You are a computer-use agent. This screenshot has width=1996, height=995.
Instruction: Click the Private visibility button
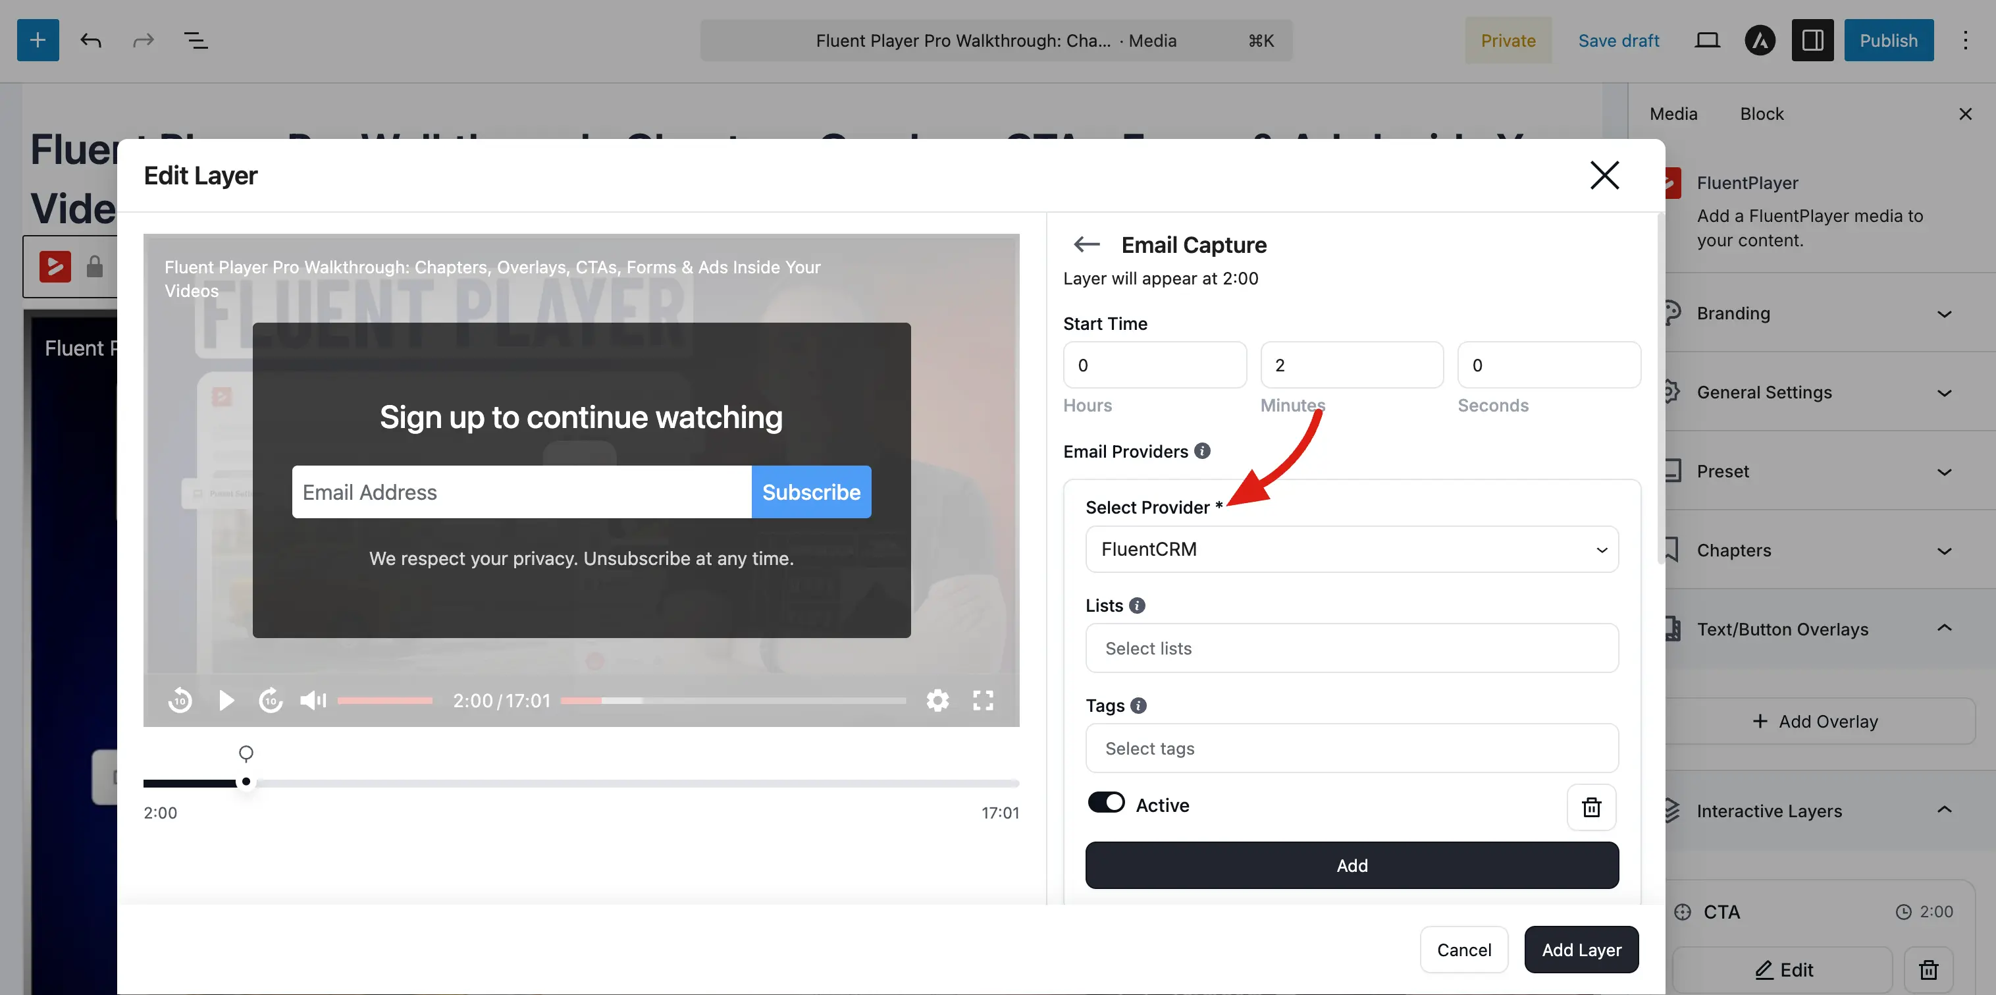(1507, 40)
